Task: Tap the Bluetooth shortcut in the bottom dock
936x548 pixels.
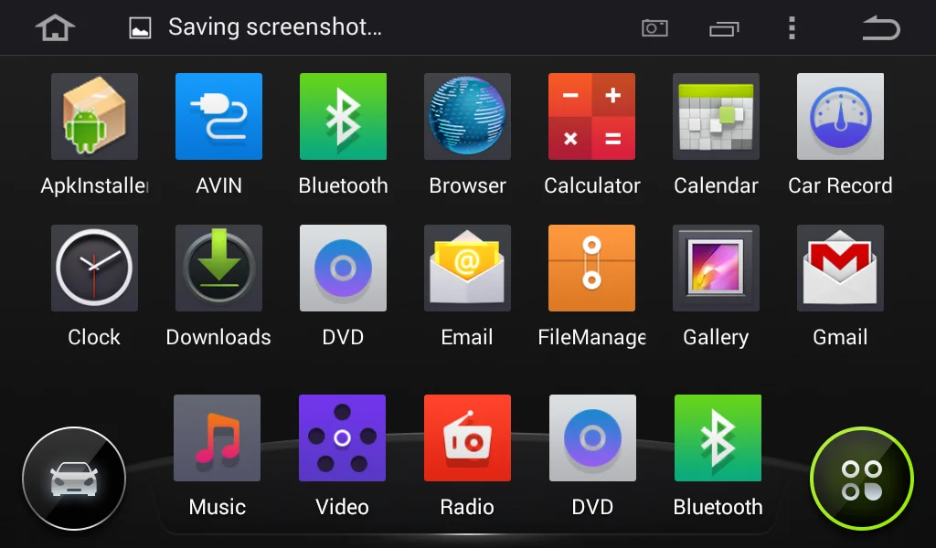Action: [718, 437]
